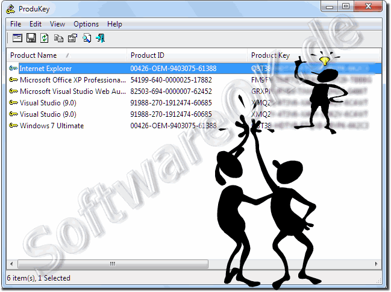
Task: Click the Find magnifier toolbar icon
Action: pyautogui.click(x=87, y=38)
